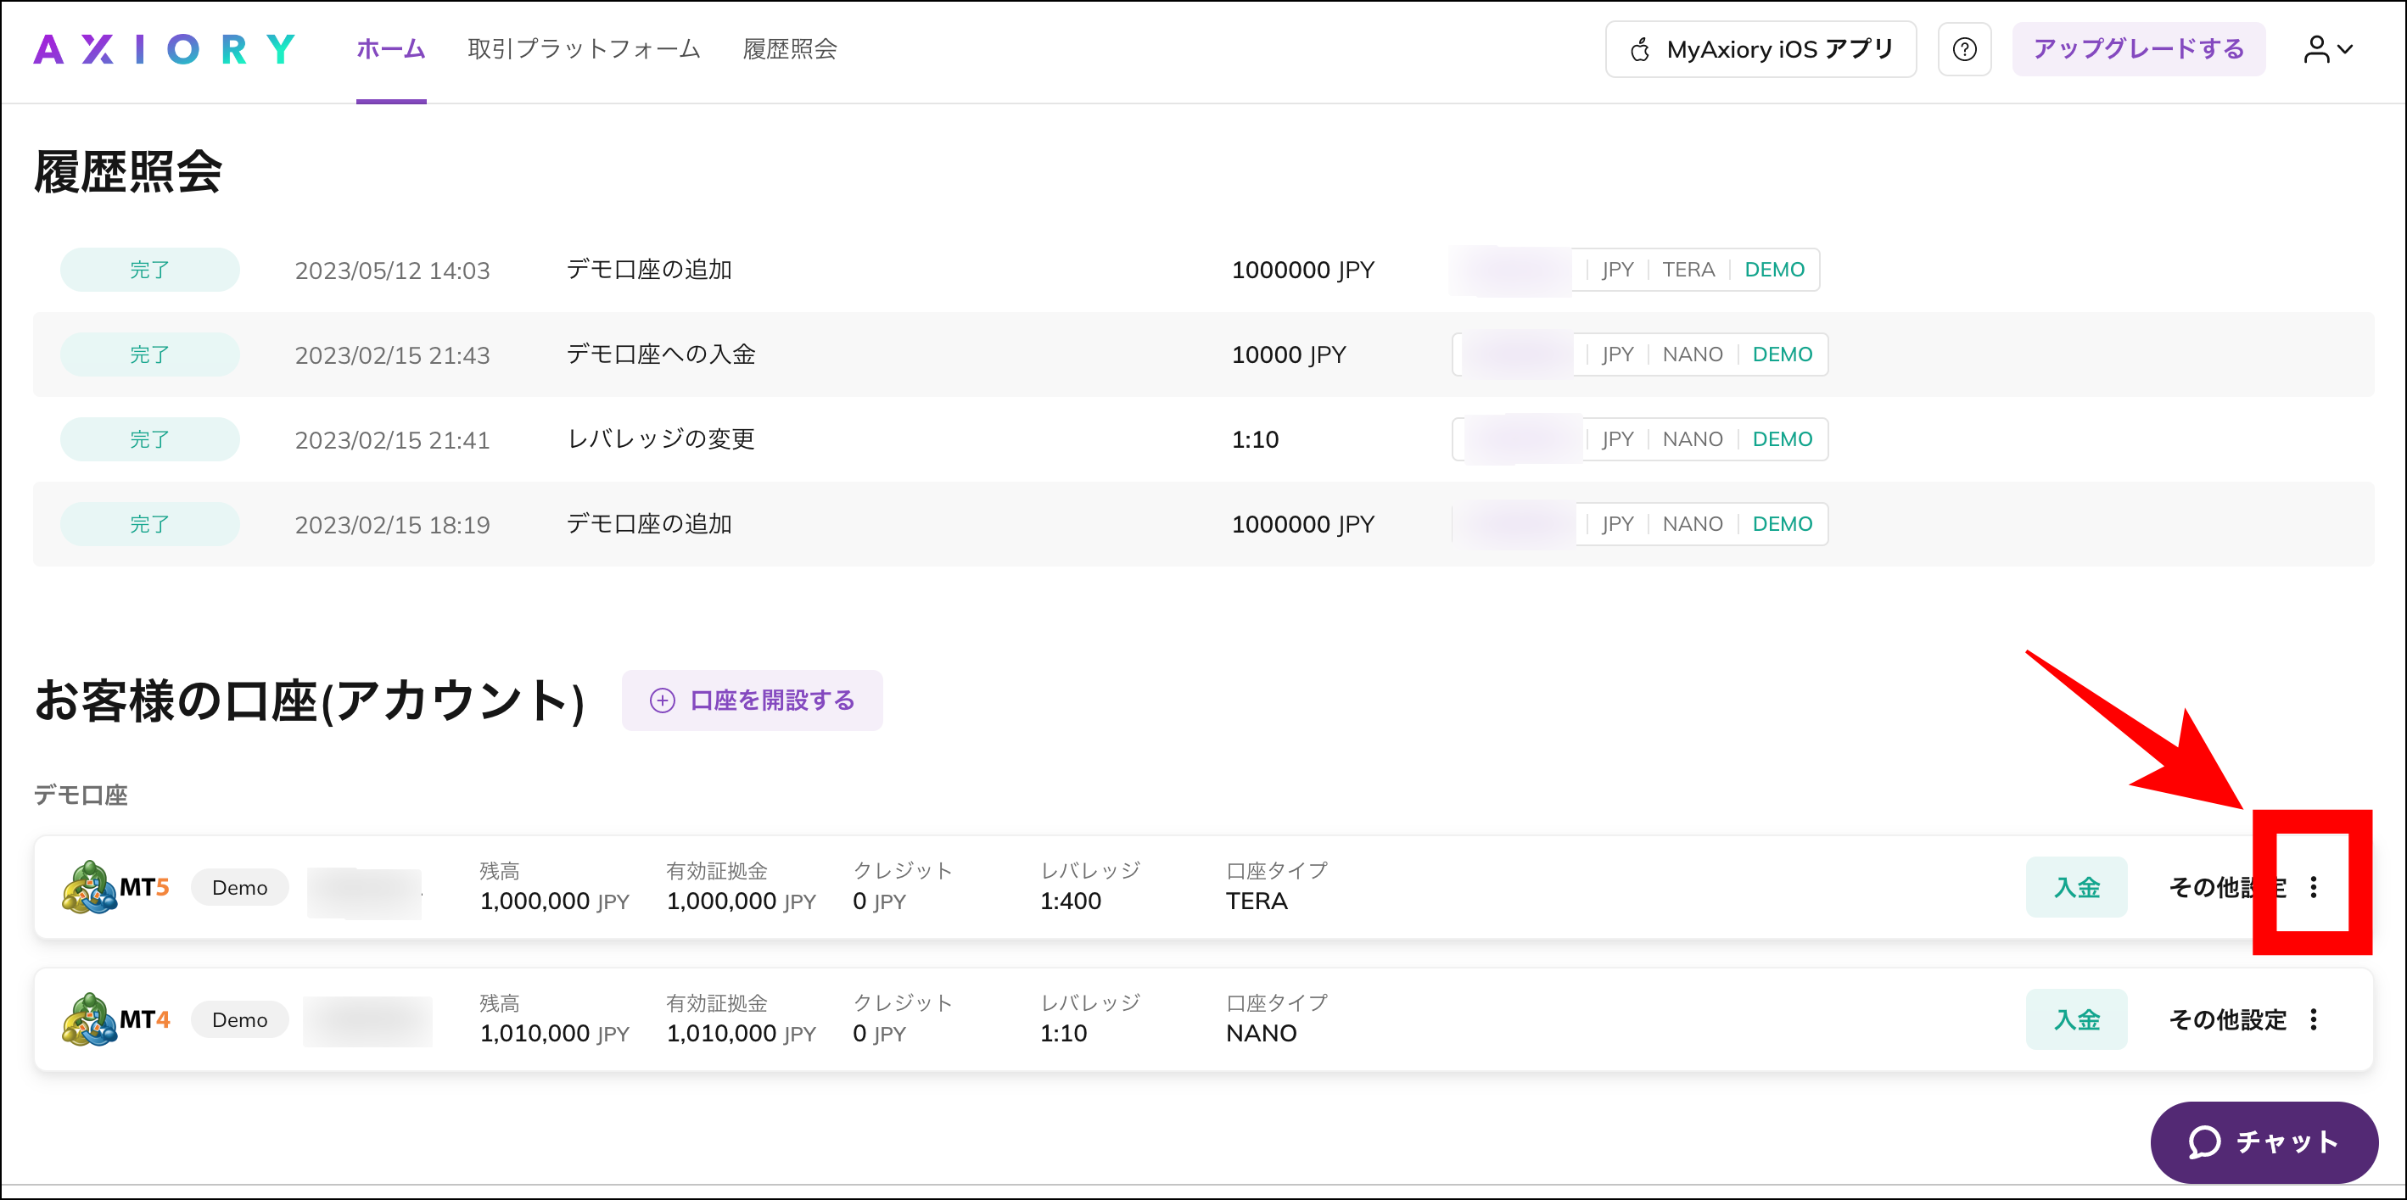Select the 完了 badge on the 2023/05/12 entry
Viewport: 2407px width, 1200px height.
149,269
